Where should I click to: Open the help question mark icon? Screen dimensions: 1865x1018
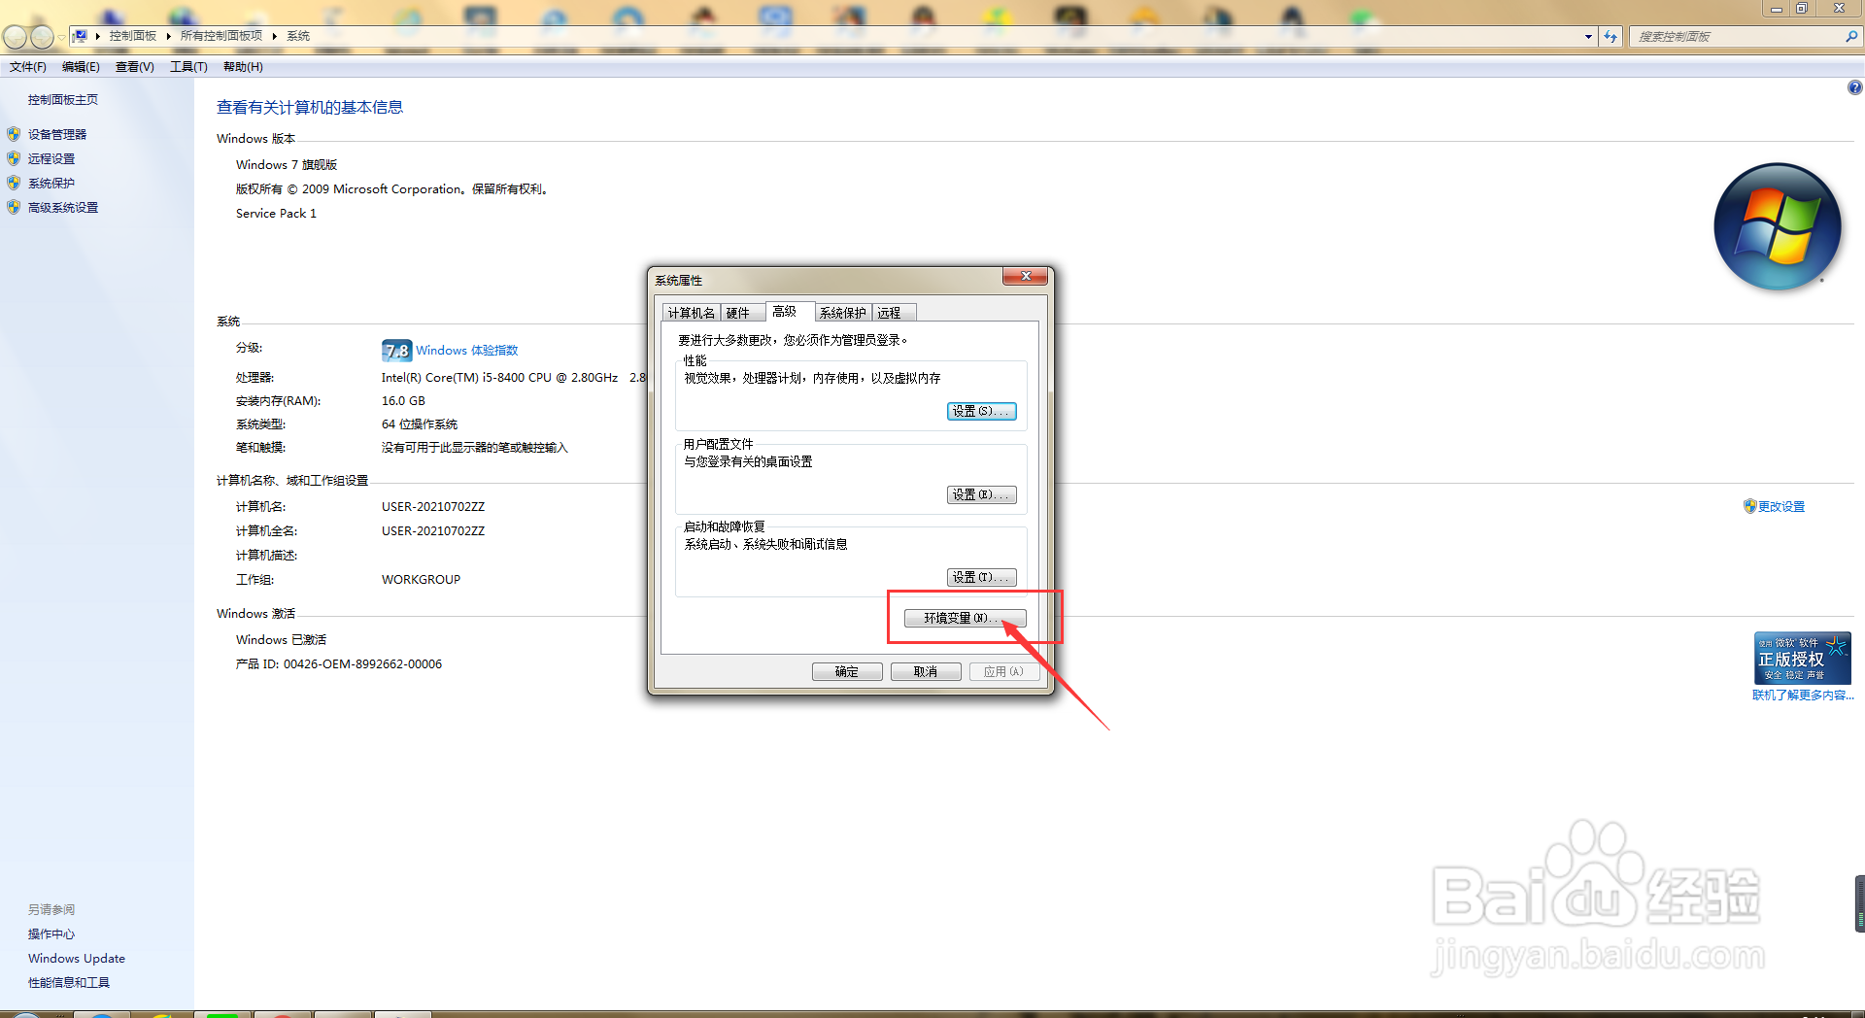[x=1854, y=87]
